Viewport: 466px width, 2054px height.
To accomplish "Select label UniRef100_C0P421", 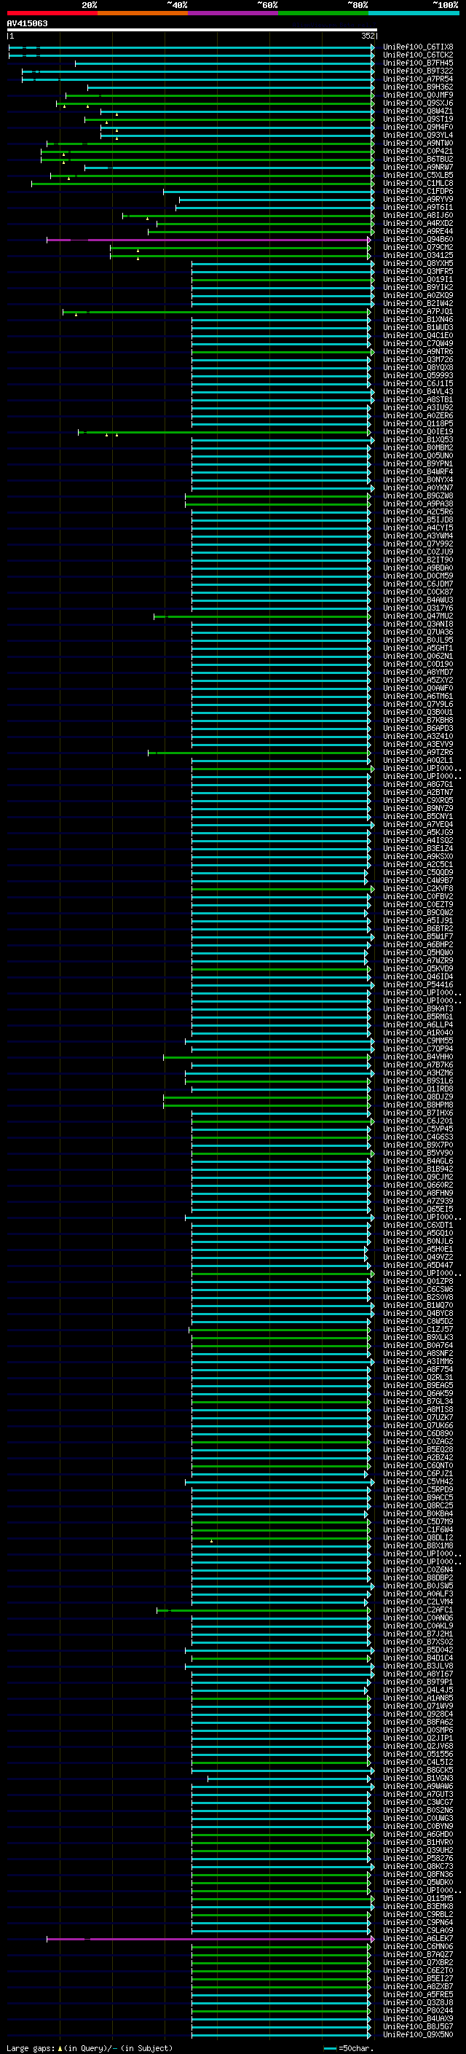I will [x=417, y=151].
